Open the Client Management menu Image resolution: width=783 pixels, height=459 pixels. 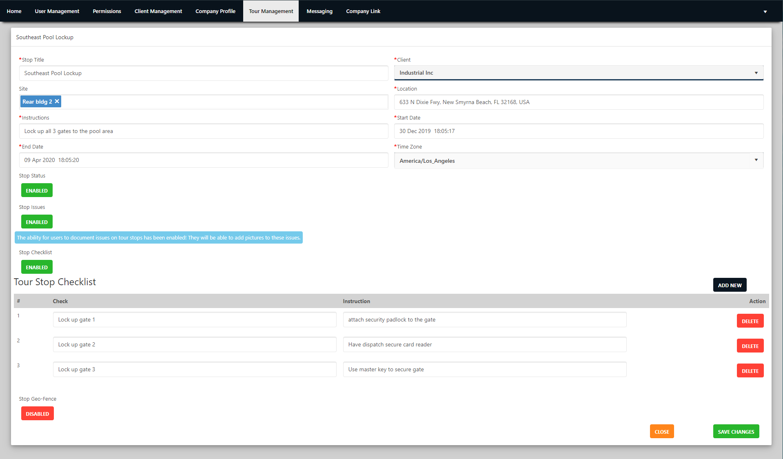pos(158,11)
